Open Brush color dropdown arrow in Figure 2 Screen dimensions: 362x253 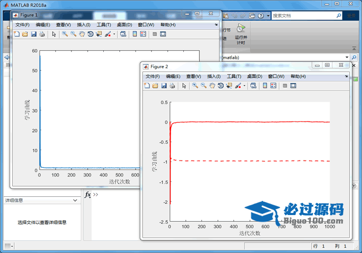(x=244, y=86)
